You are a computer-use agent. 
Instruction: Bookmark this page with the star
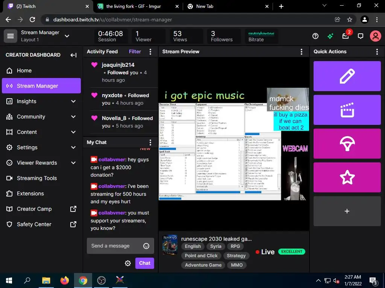350,19
